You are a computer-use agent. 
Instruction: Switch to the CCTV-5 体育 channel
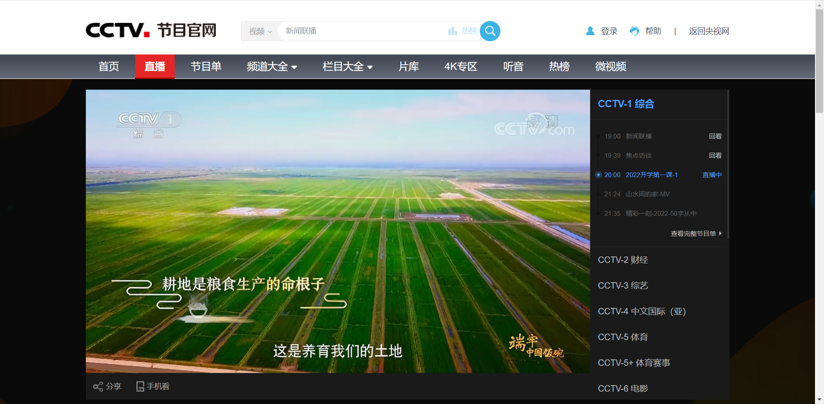click(623, 337)
